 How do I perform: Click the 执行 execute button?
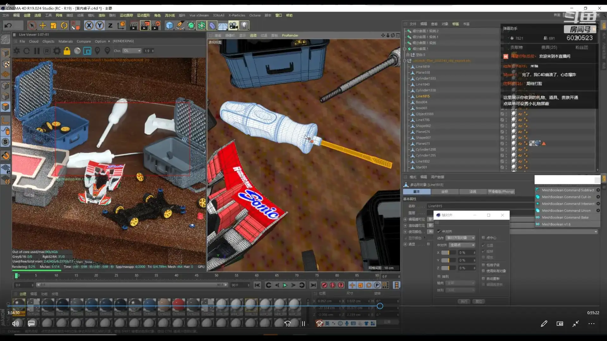pos(464,302)
